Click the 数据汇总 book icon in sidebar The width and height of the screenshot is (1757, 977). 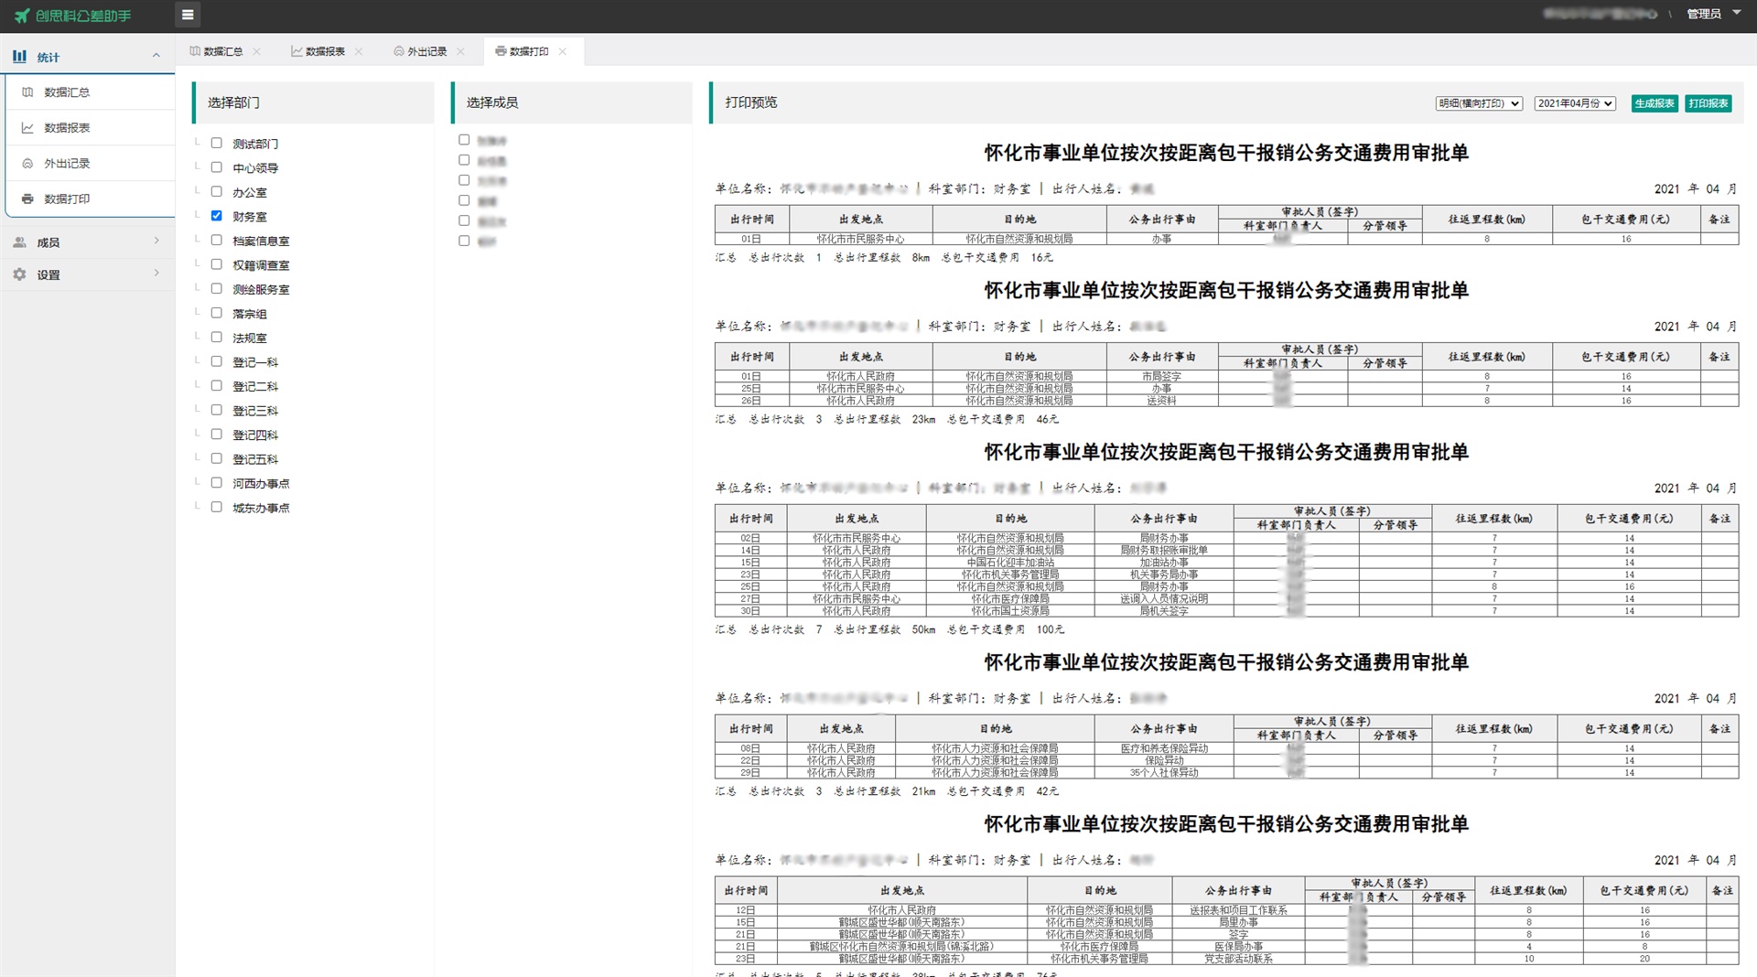coord(27,92)
